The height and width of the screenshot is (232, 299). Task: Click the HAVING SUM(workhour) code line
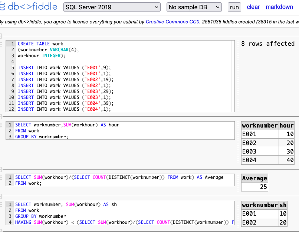pyautogui.click(x=125, y=222)
